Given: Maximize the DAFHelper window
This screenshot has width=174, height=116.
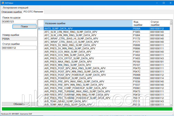Looking at the screenshot, I should (x=164, y=3).
